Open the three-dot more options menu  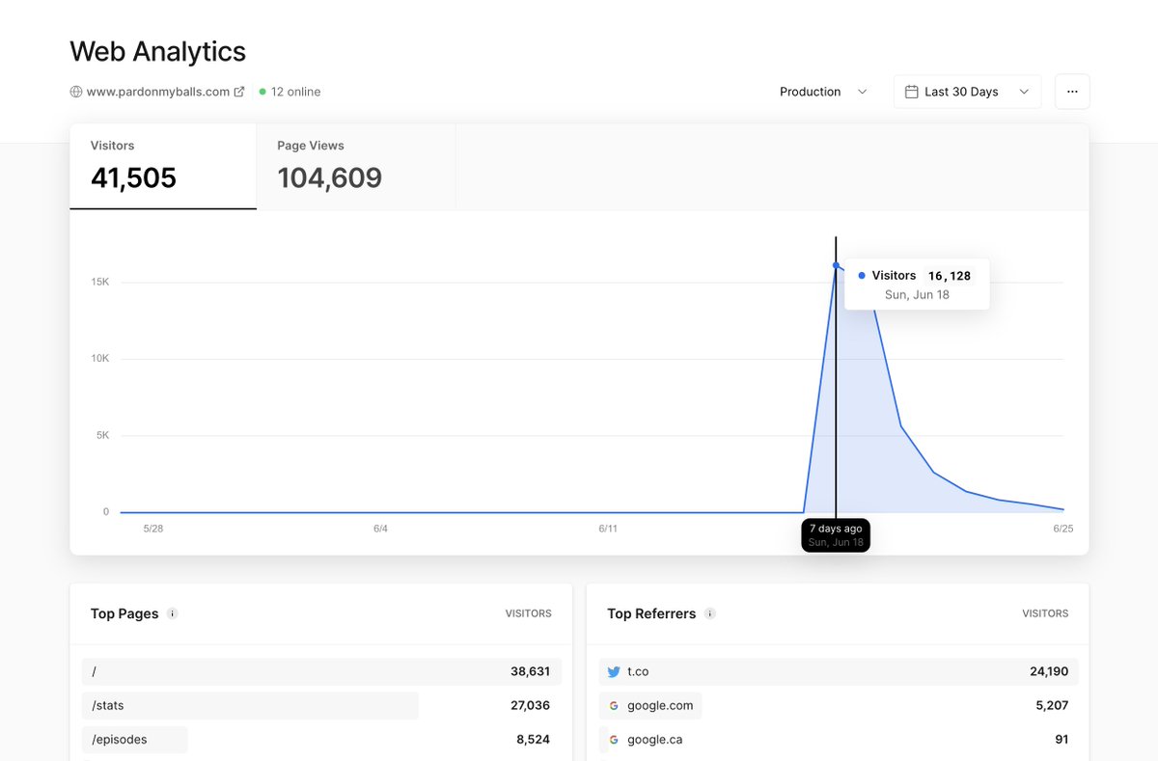pos(1072,92)
